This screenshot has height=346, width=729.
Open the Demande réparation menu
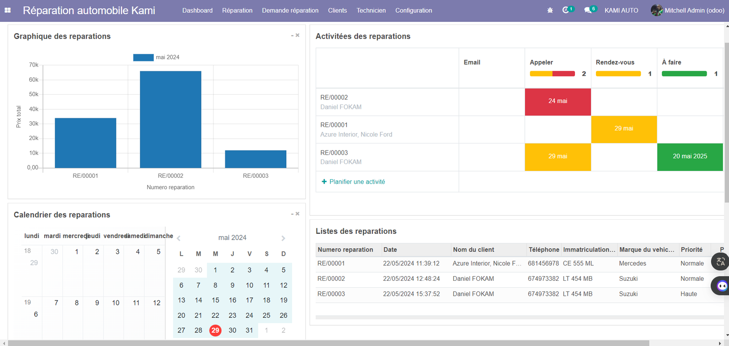290,10
